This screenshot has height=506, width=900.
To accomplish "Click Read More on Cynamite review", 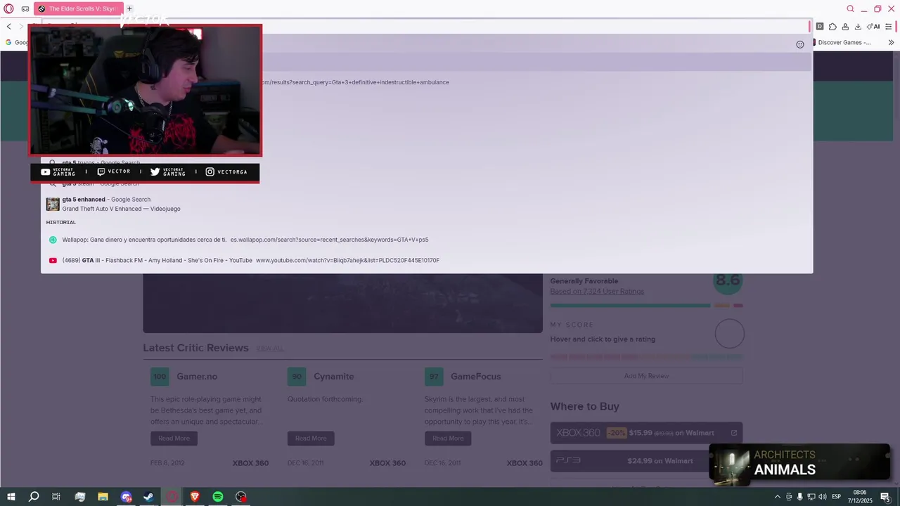I will pos(311,438).
